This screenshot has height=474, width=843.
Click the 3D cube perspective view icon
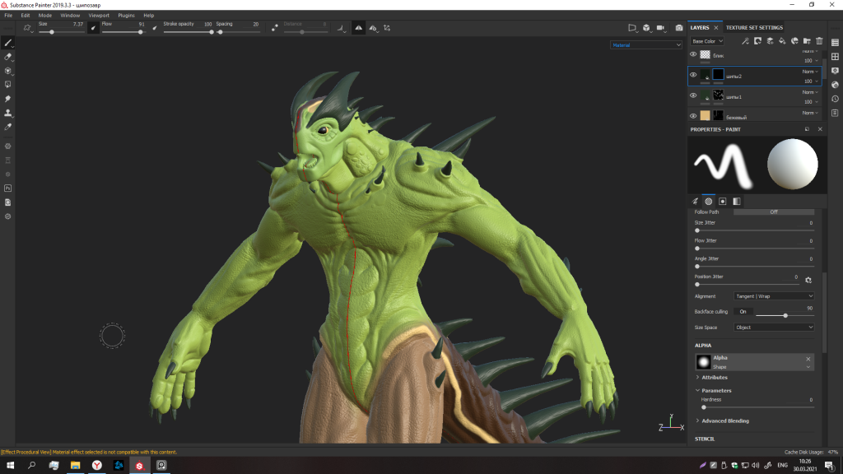[x=646, y=28]
